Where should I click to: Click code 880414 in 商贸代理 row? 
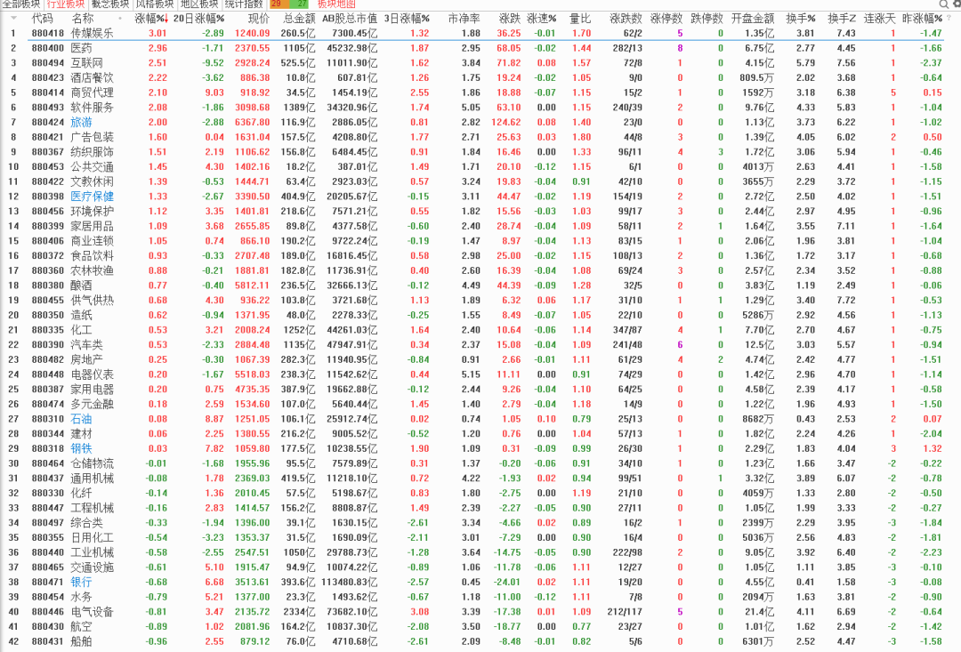tap(48, 93)
